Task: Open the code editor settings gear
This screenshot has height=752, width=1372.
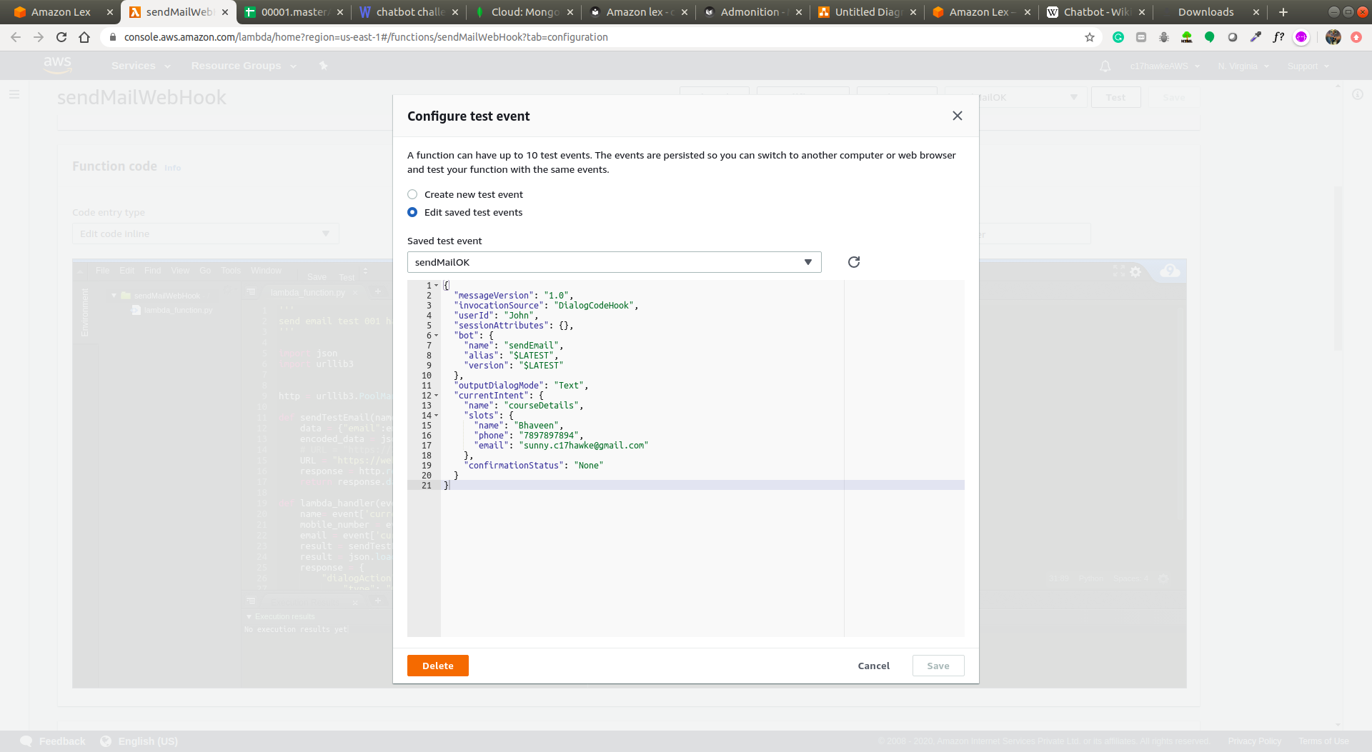Action: pos(1135,271)
